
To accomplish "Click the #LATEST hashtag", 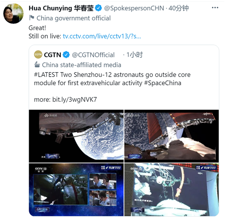I will [46, 75].
